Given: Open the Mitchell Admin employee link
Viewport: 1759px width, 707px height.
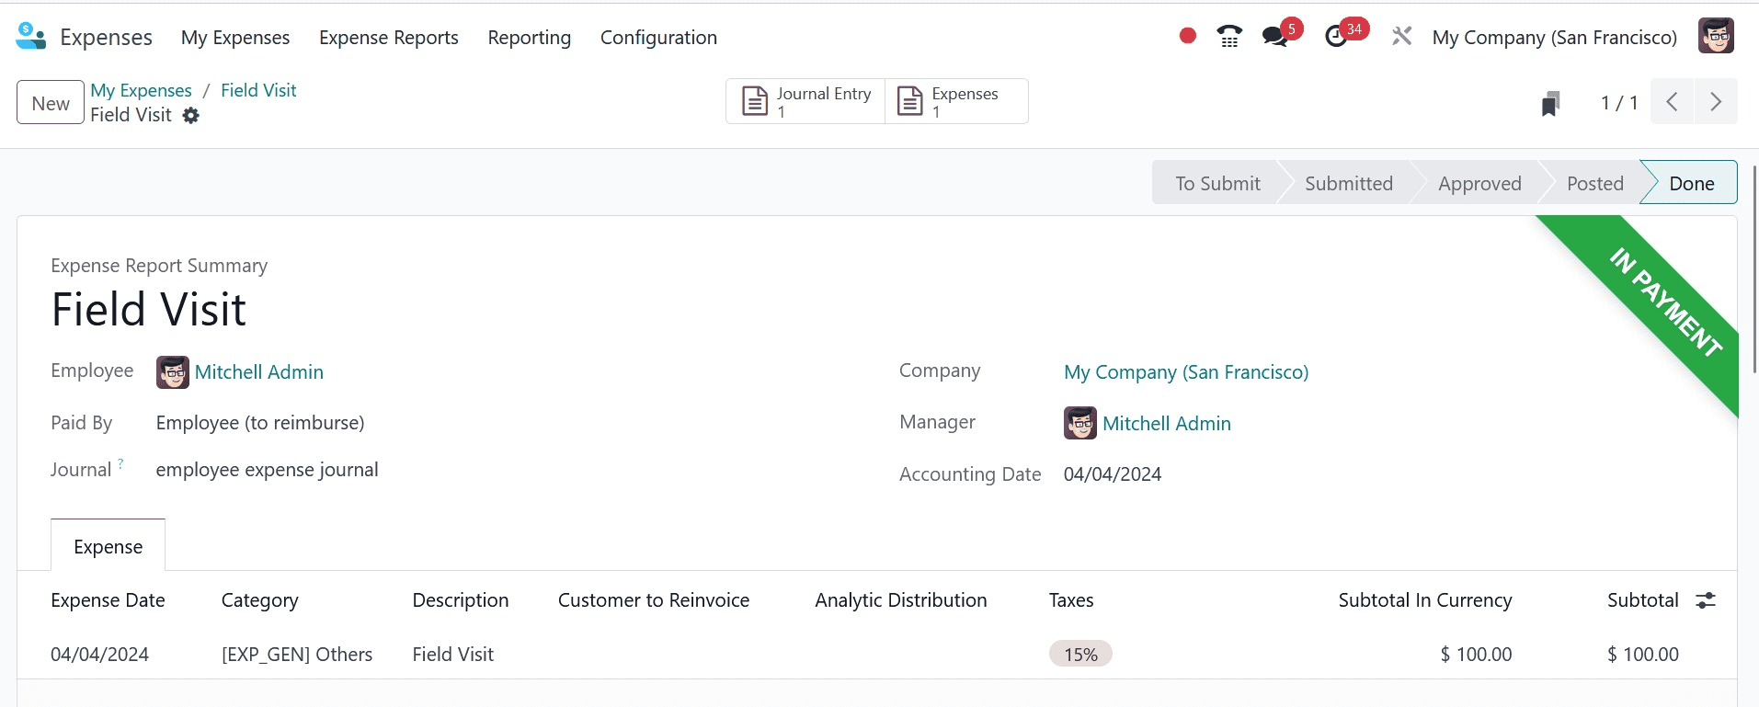Looking at the screenshot, I should click(x=259, y=372).
